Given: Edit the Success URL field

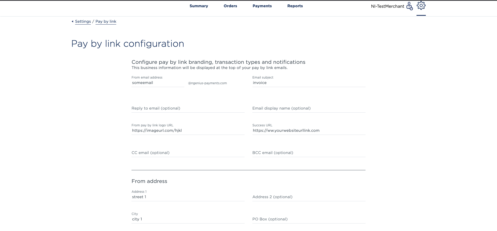Looking at the screenshot, I should [309, 130].
